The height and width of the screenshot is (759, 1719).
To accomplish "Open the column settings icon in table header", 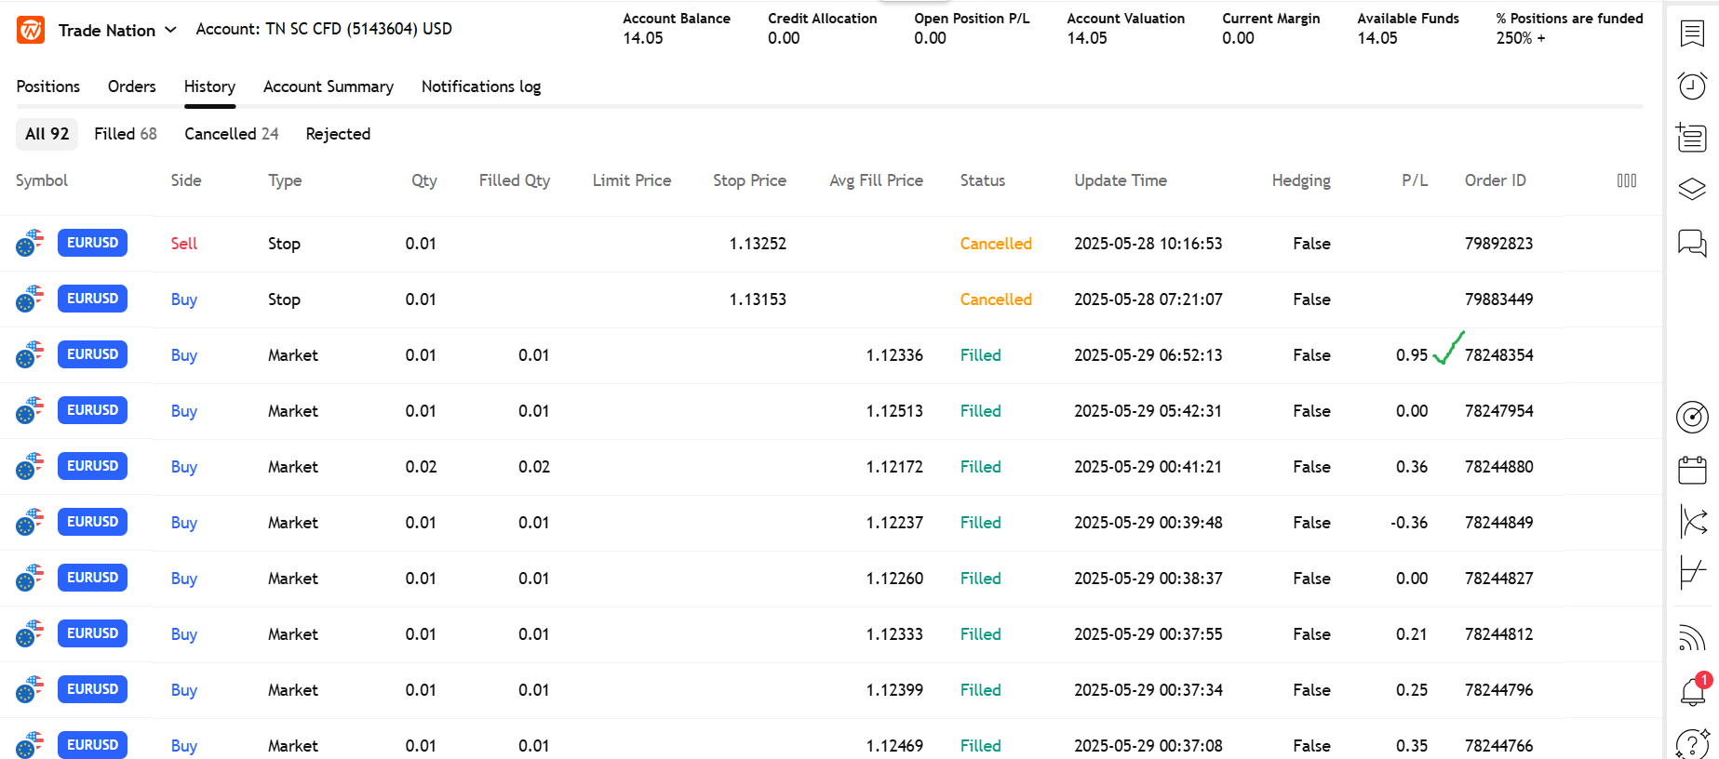I will click(x=1626, y=180).
